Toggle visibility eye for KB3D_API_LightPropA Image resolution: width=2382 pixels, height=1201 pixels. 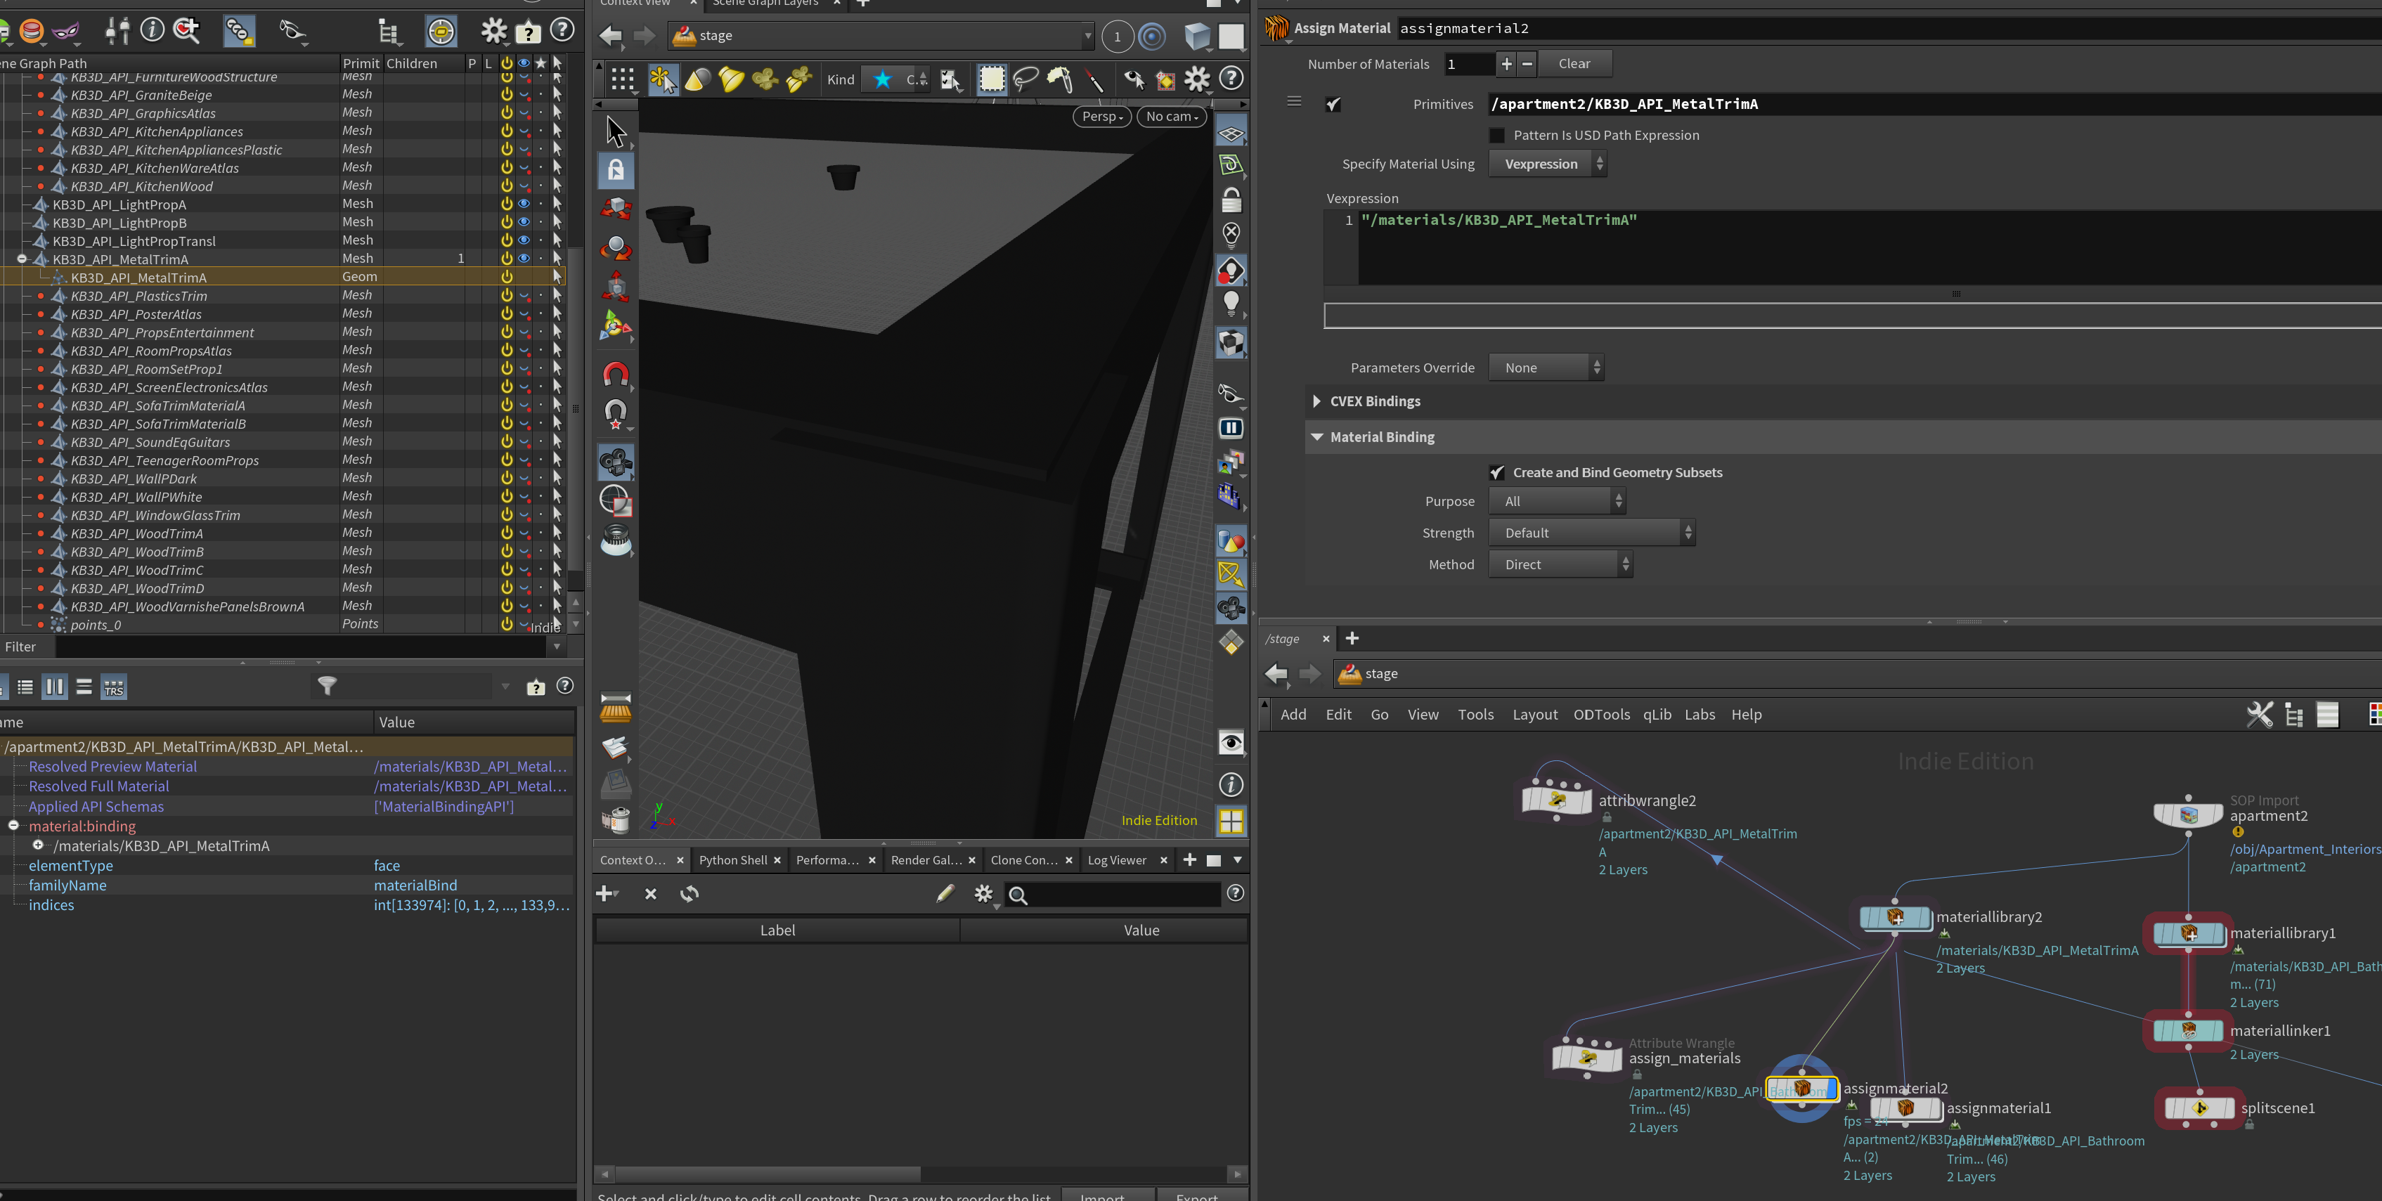click(x=524, y=203)
